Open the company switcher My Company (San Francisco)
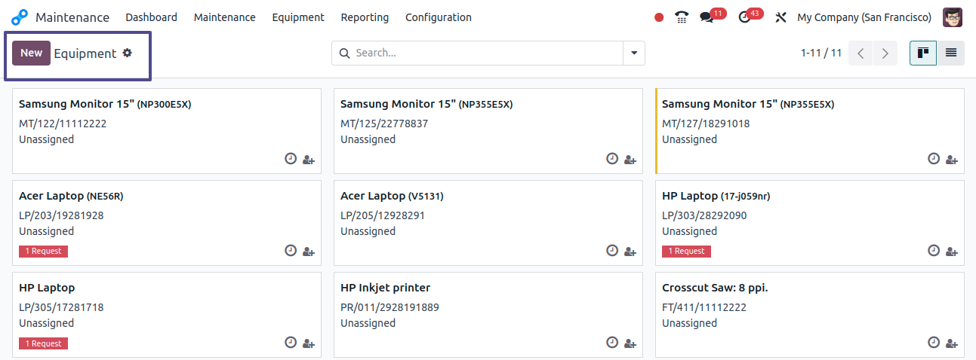The image size is (976, 360). coord(864,17)
